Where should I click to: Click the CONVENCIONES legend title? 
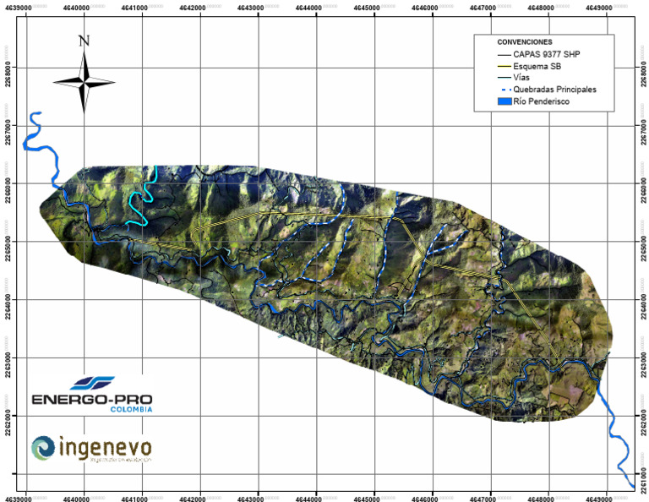pos(525,42)
